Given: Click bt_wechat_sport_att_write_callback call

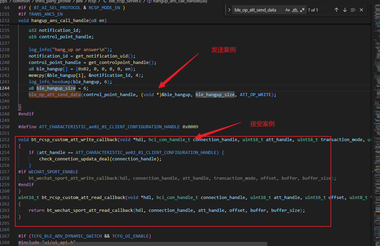Looking at the screenshot, I should coord(73,178).
